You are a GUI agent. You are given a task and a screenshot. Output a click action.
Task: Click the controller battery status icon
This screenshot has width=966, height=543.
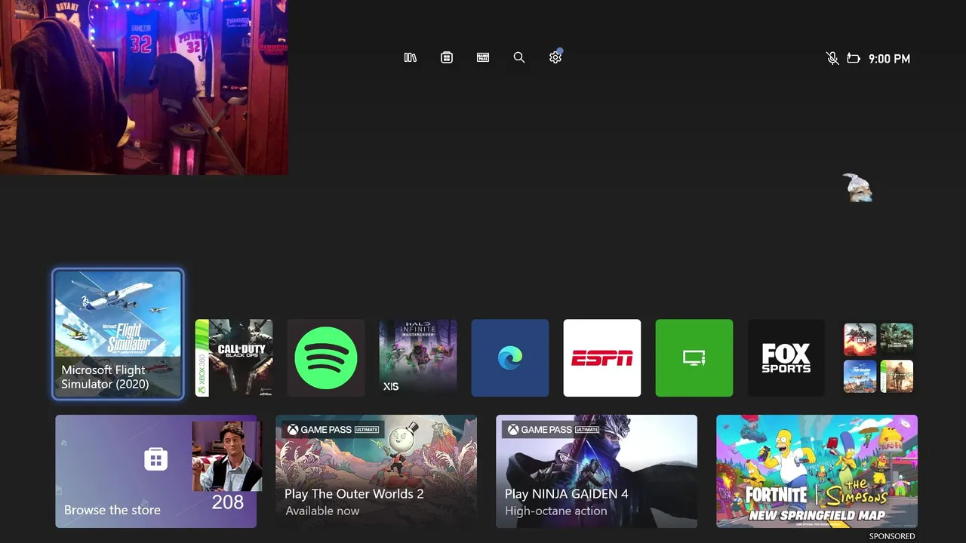(854, 58)
